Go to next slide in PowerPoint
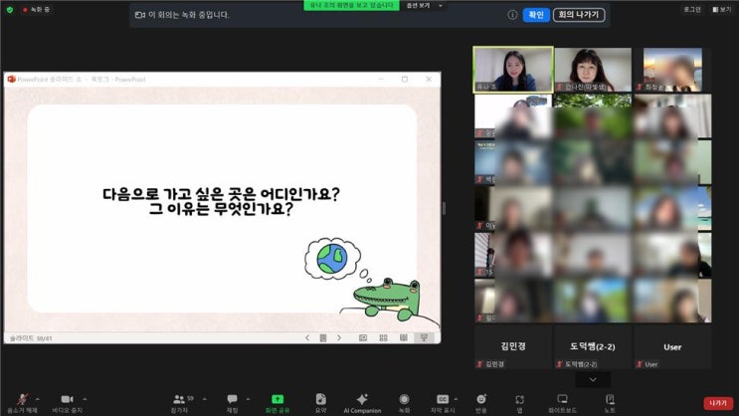Screen dimensions: 739x416 click(x=339, y=337)
